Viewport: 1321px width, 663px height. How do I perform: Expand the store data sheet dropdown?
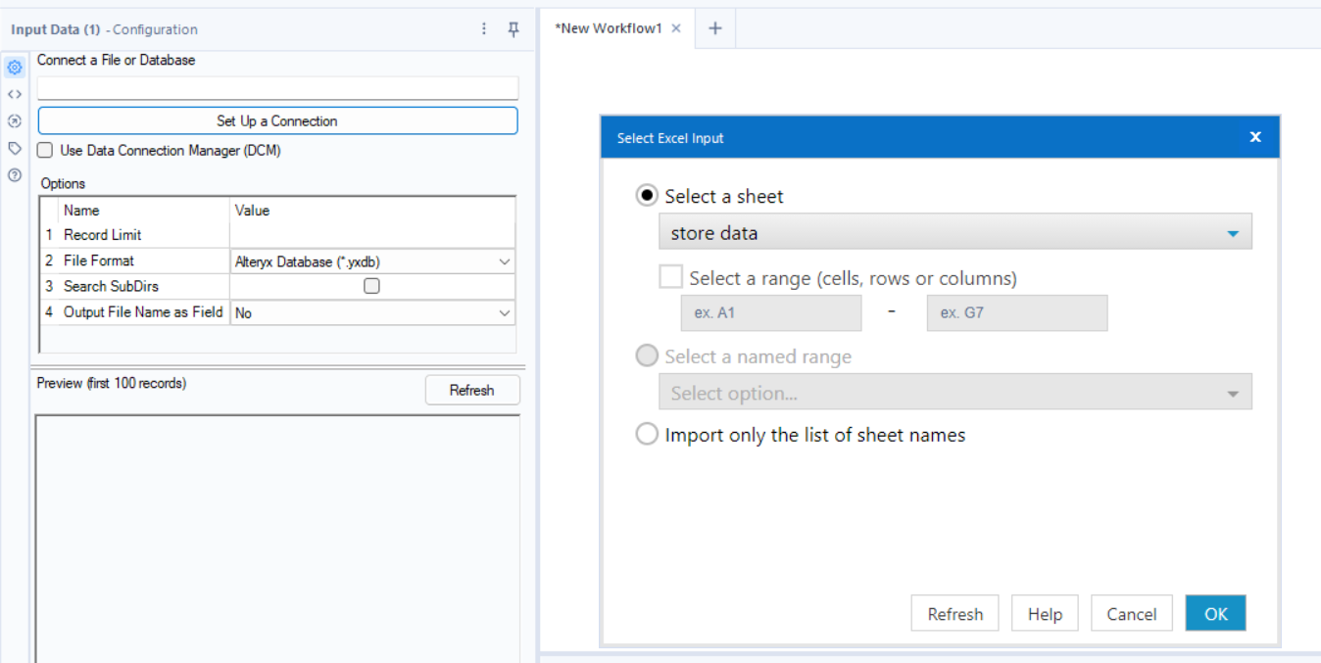[x=1233, y=233]
